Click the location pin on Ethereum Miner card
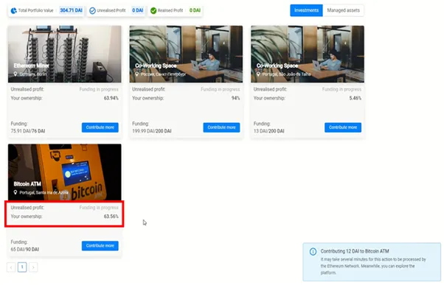 (15, 74)
